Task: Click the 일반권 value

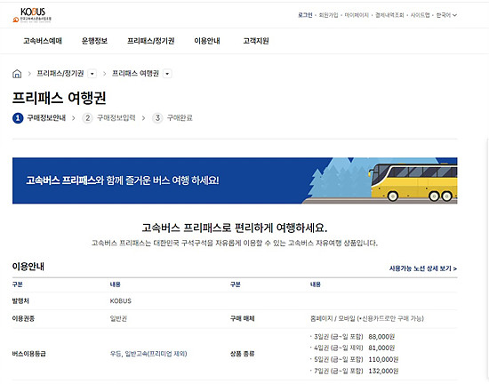Action: tap(118, 318)
